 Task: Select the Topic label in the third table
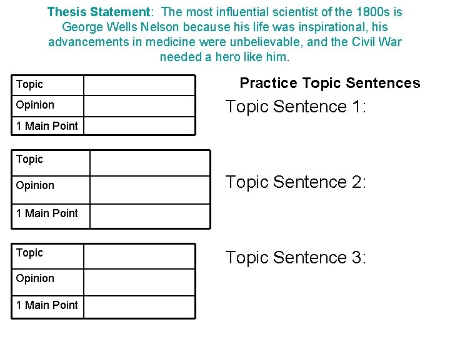(x=29, y=253)
